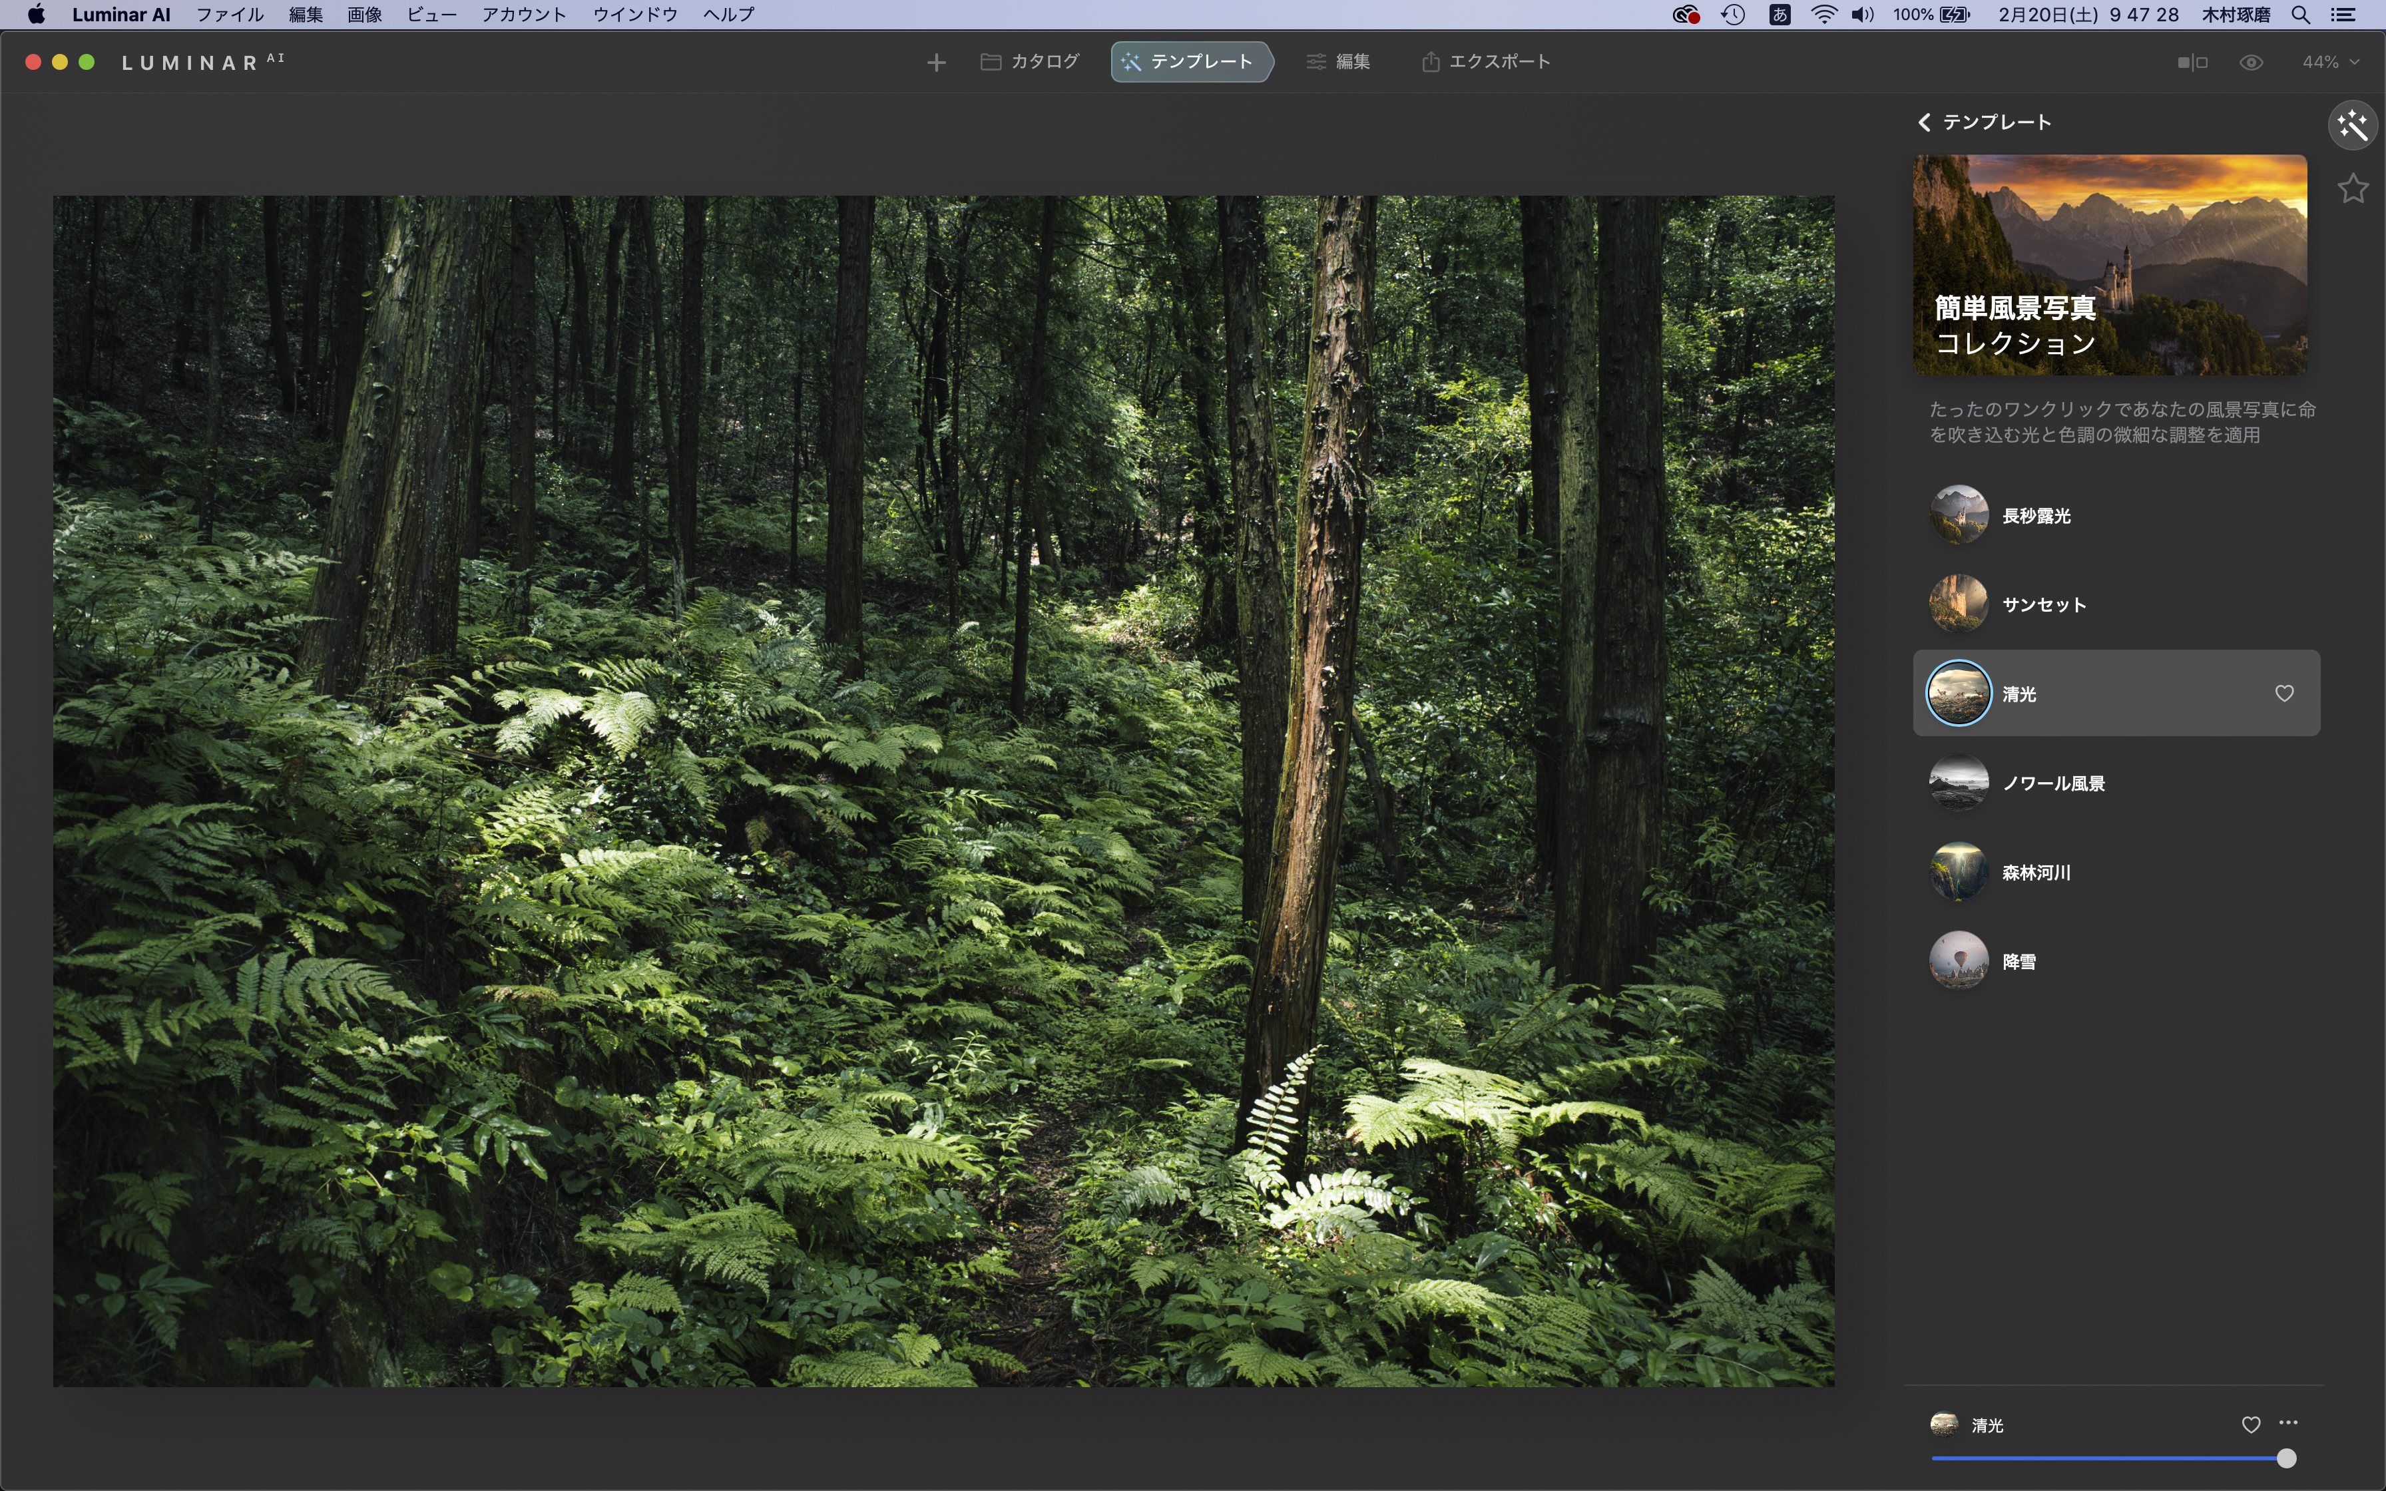Open macOS Spotlight search icon
Screen dimensions: 2386x1491
2300,15
